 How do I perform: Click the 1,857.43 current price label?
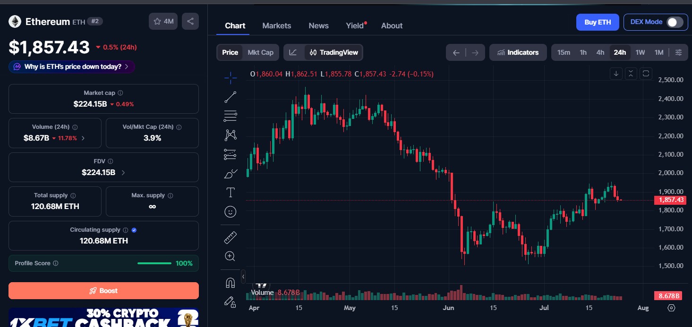coord(670,200)
